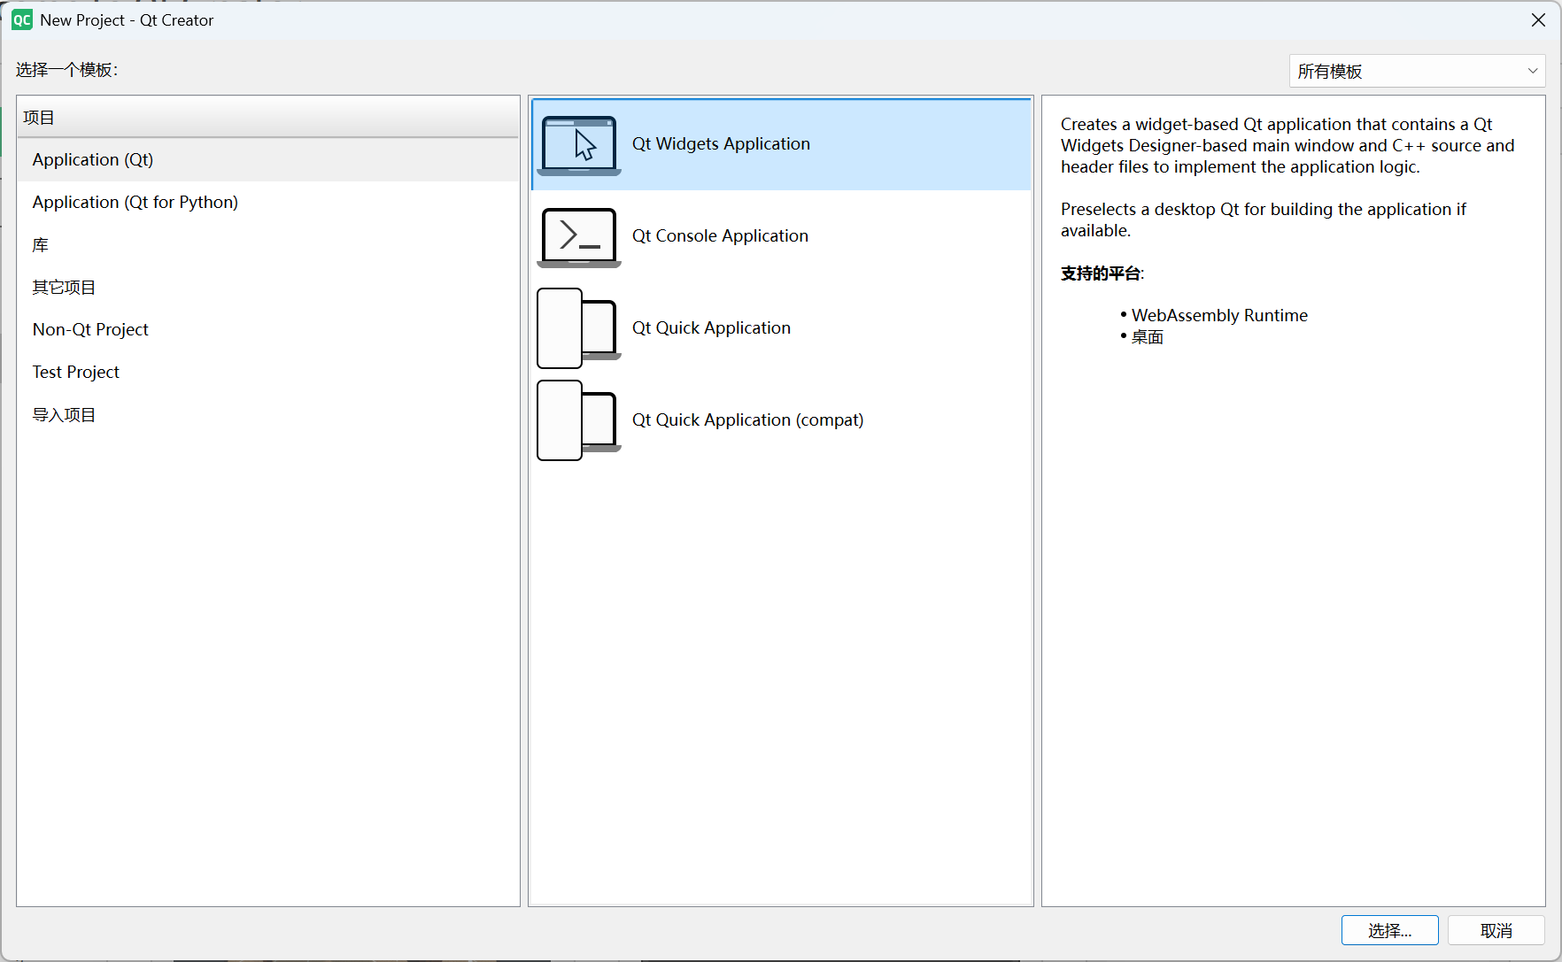Click the 桌面 platform entry
Viewport: 1562px width, 962px height.
click(1148, 337)
